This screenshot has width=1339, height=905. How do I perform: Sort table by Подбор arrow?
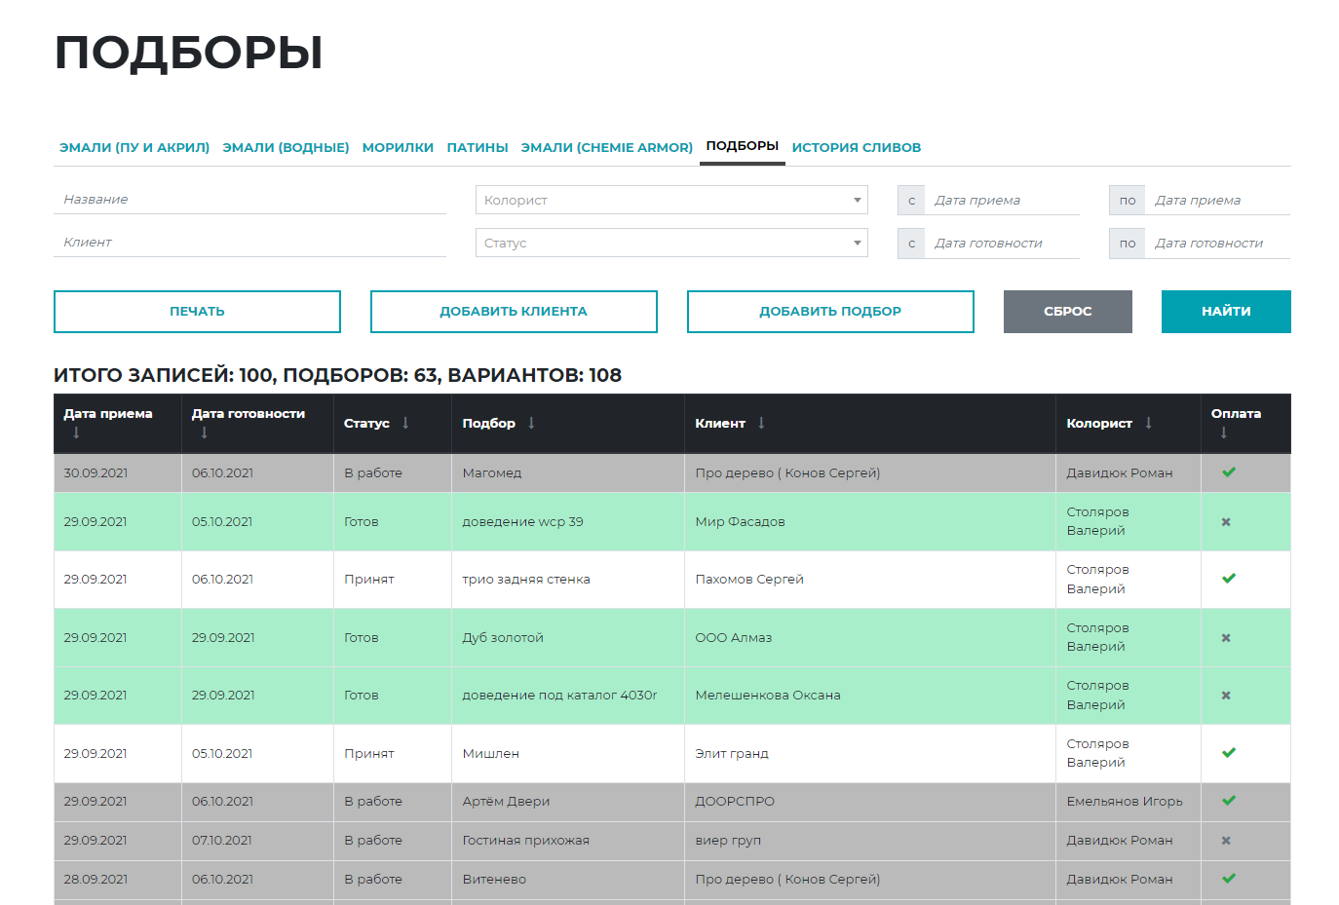coord(531,423)
